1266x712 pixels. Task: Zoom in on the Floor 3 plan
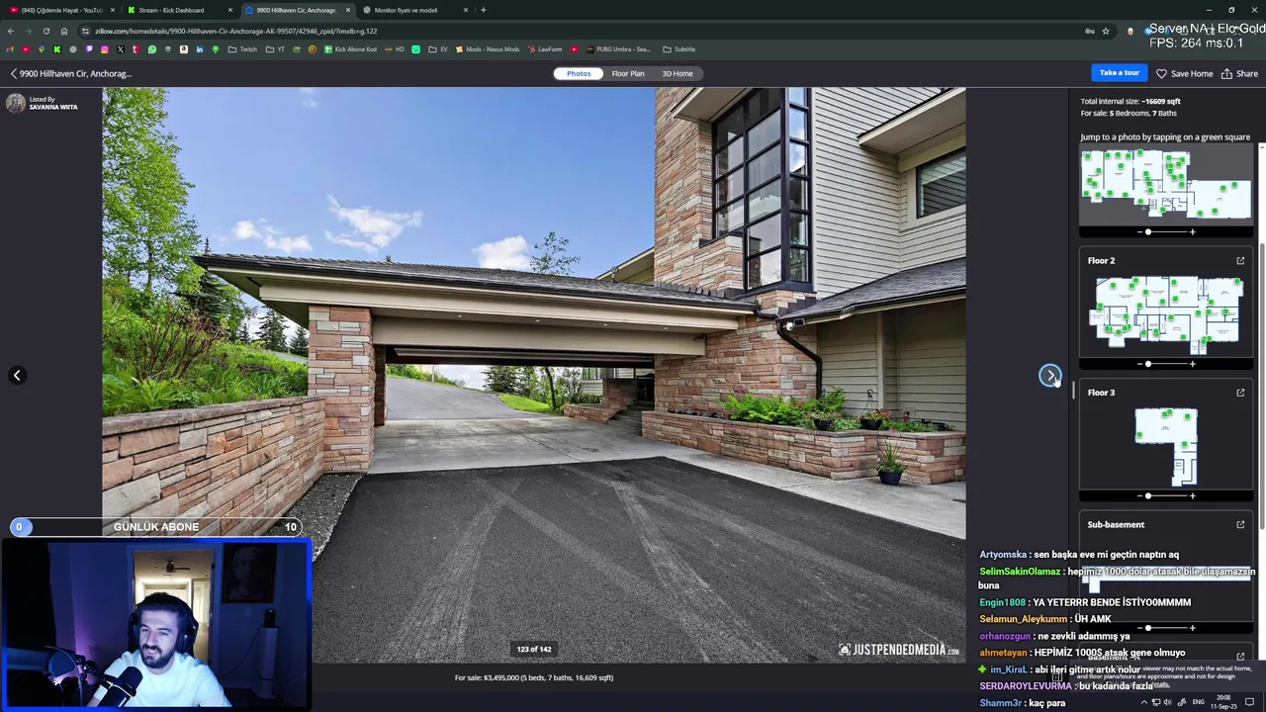coord(1192,495)
